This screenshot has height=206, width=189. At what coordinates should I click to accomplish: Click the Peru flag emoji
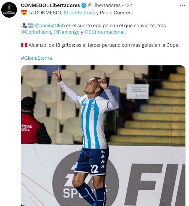tap(24, 45)
